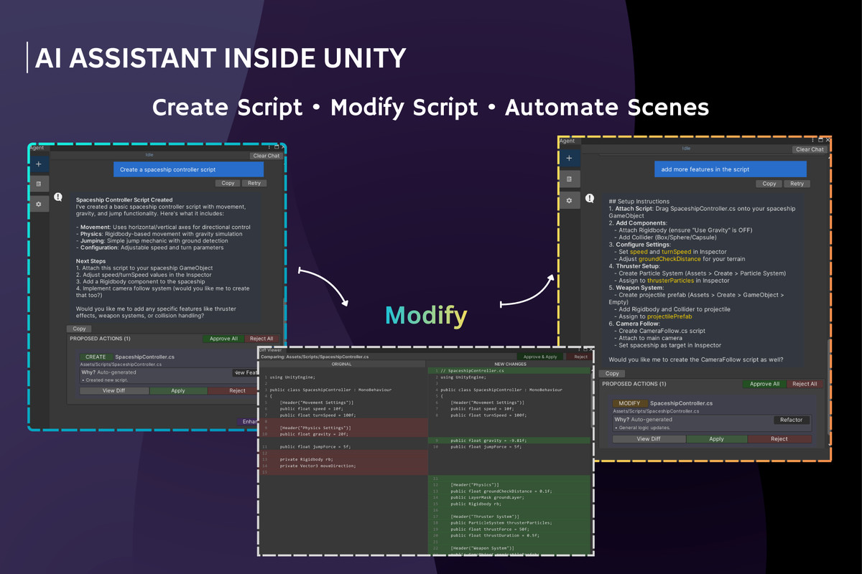The image size is (862, 574).
Task: Open the gear settings icon in left Agent window
Action: [39, 204]
